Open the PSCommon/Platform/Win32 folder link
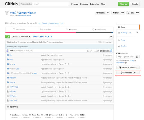Viewport: 144px width, 120px height. [24, 73]
